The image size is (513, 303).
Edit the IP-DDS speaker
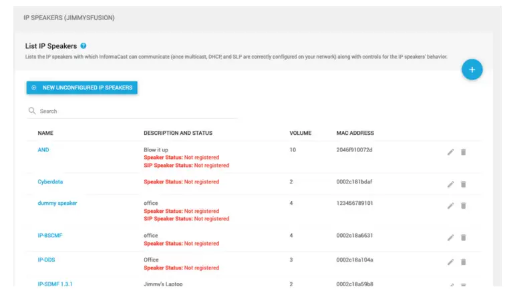(x=450, y=262)
